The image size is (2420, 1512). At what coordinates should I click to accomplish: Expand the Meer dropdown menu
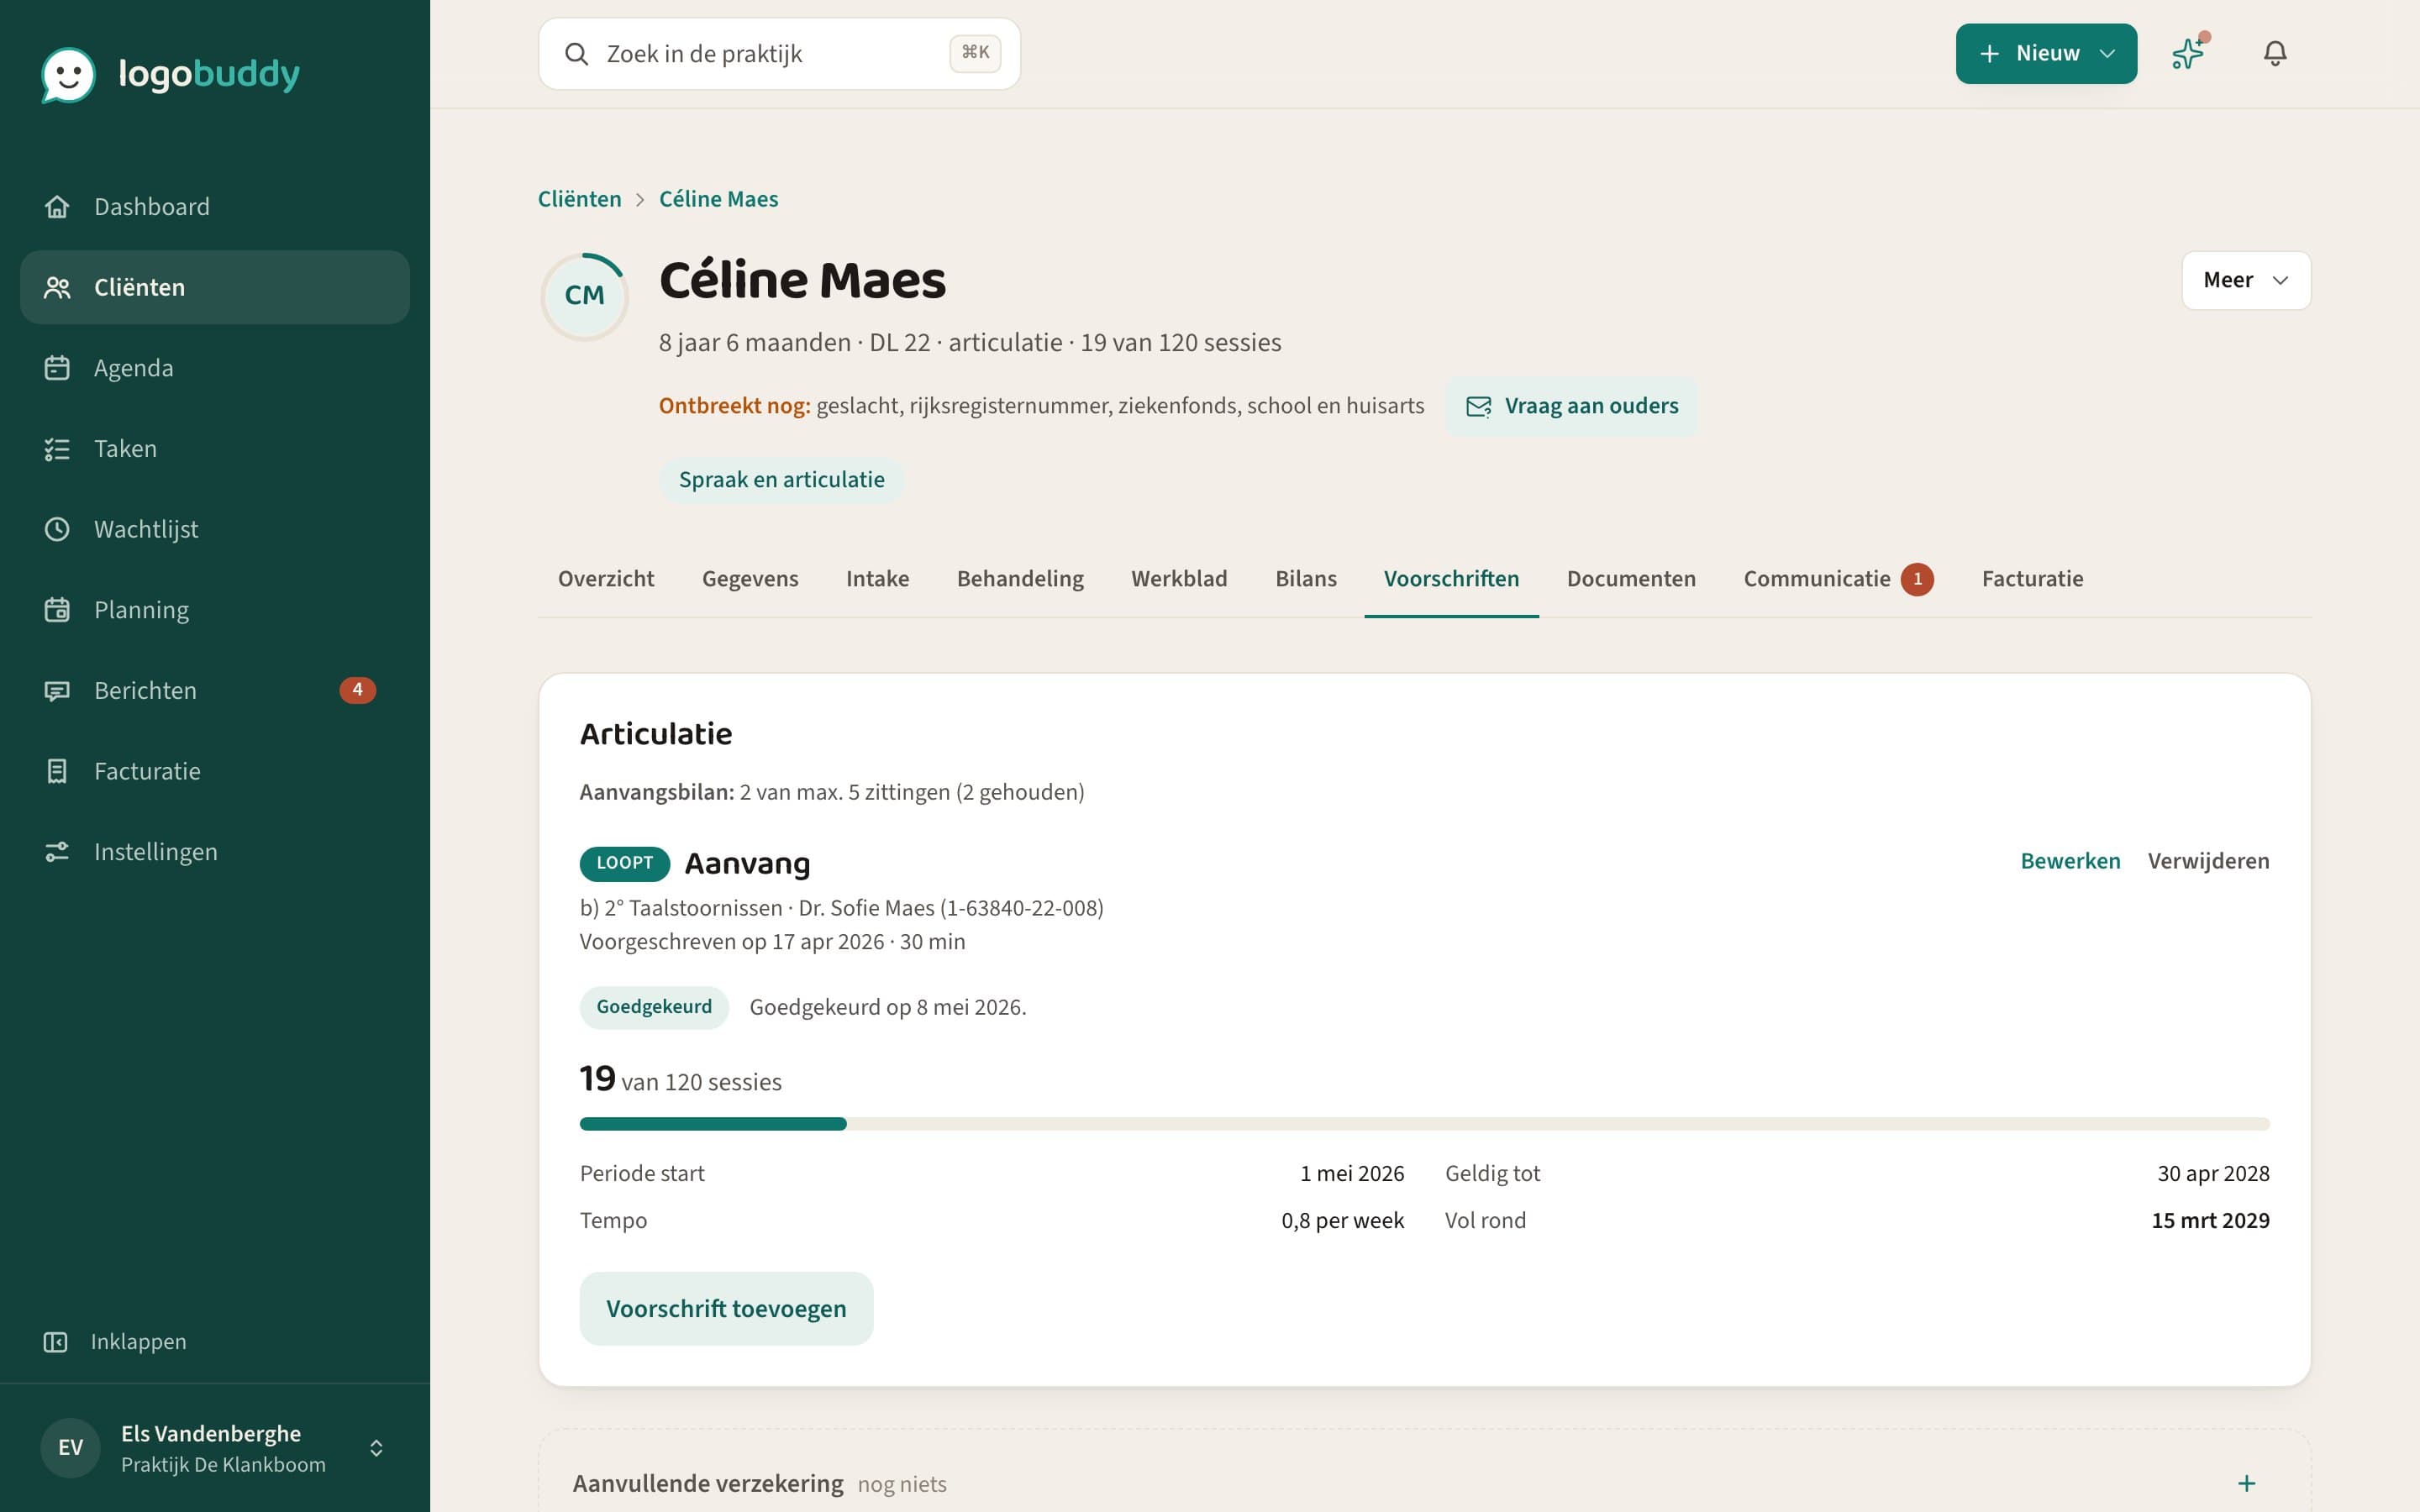pyautogui.click(x=2246, y=280)
